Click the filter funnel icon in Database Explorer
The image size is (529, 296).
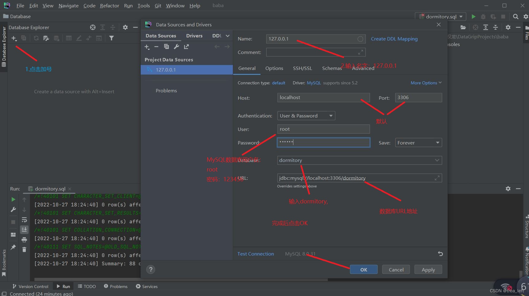pyautogui.click(x=112, y=38)
